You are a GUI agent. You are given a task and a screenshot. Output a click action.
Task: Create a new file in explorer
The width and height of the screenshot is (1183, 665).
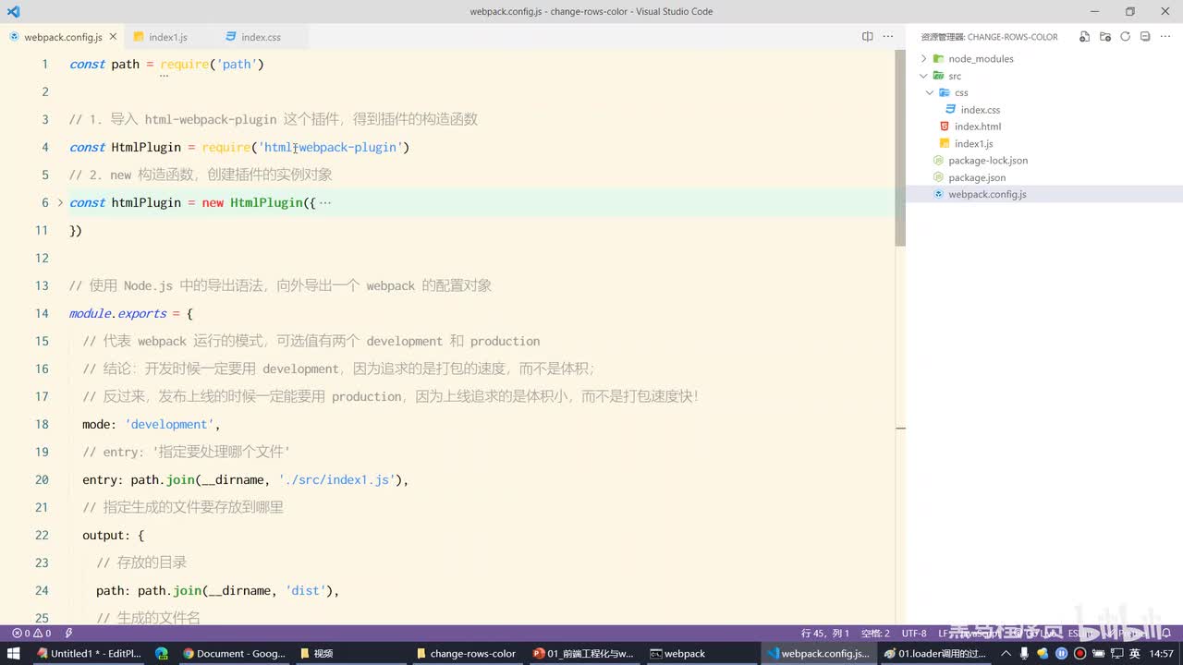(x=1085, y=37)
